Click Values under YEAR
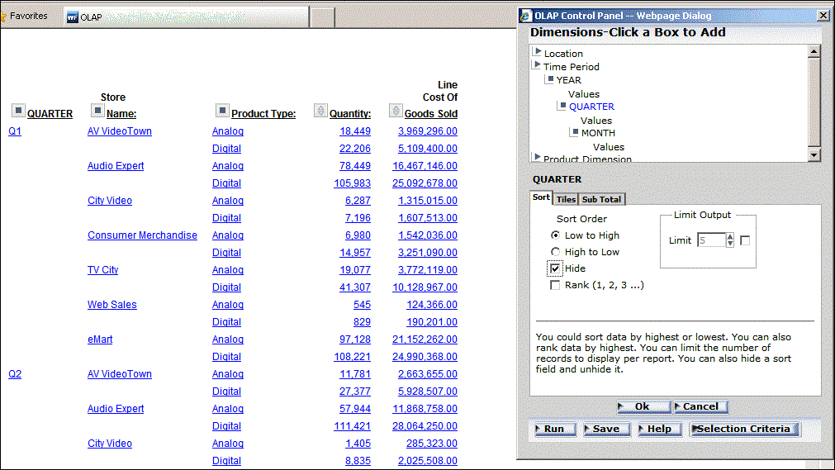The width and height of the screenshot is (835, 470). [x=584, y=94]
